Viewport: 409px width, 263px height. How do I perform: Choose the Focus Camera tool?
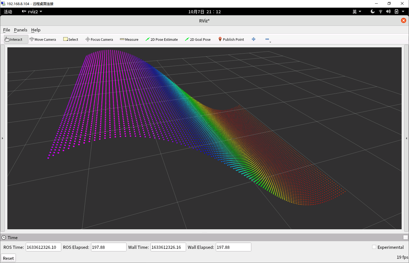pos(99,39)
